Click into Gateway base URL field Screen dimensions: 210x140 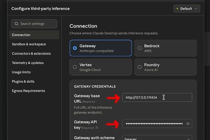pos(157,98)
